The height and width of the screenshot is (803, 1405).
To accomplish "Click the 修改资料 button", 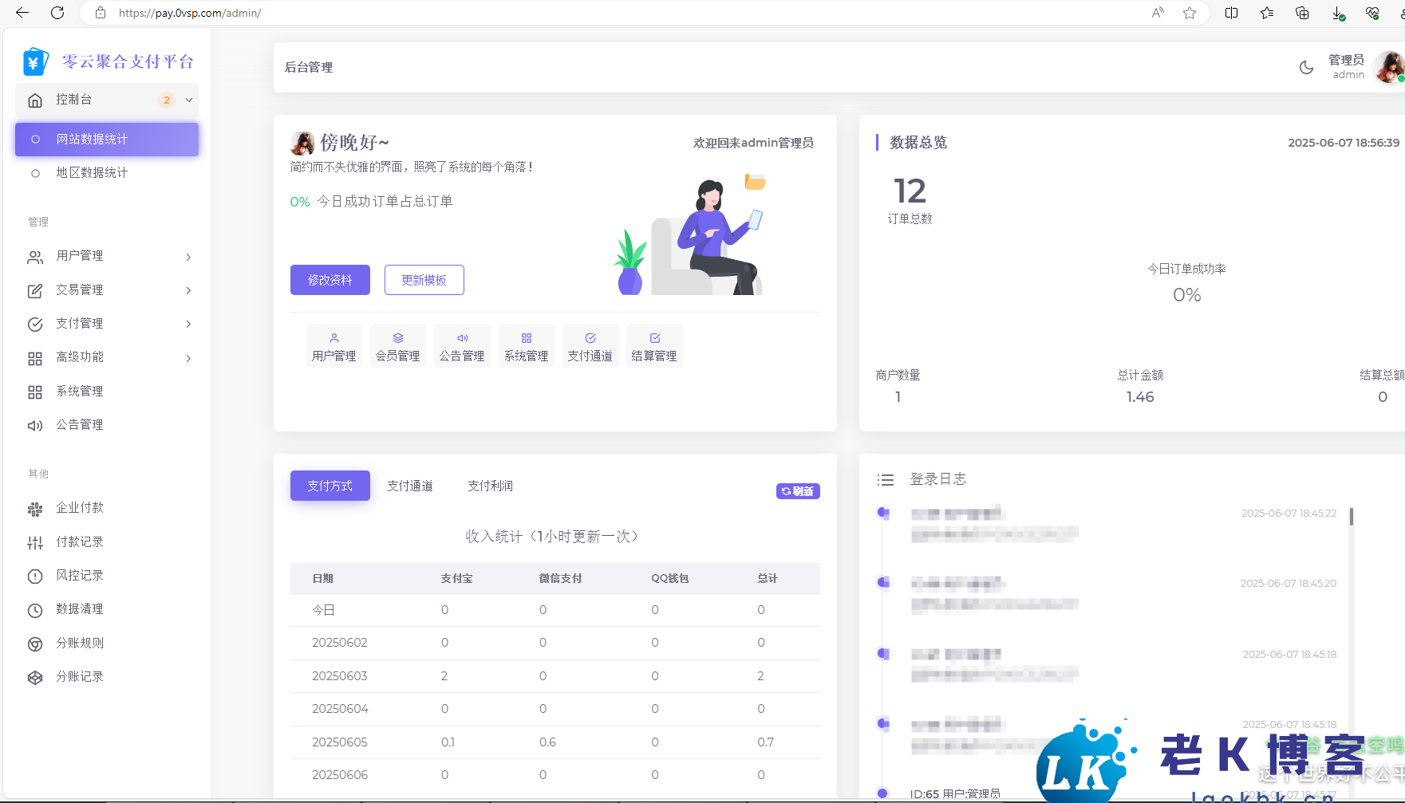I will pos(330,280).
